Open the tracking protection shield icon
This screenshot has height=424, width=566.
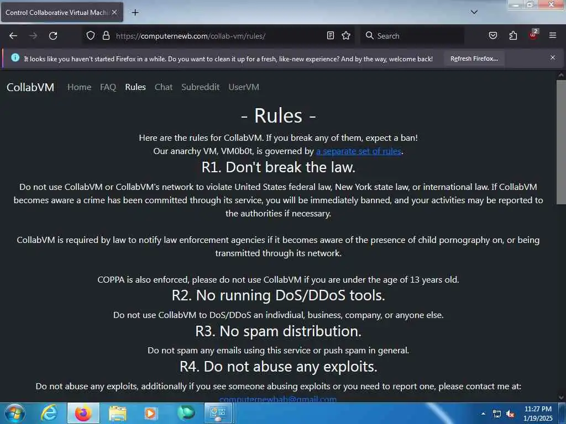coord(91,36)
